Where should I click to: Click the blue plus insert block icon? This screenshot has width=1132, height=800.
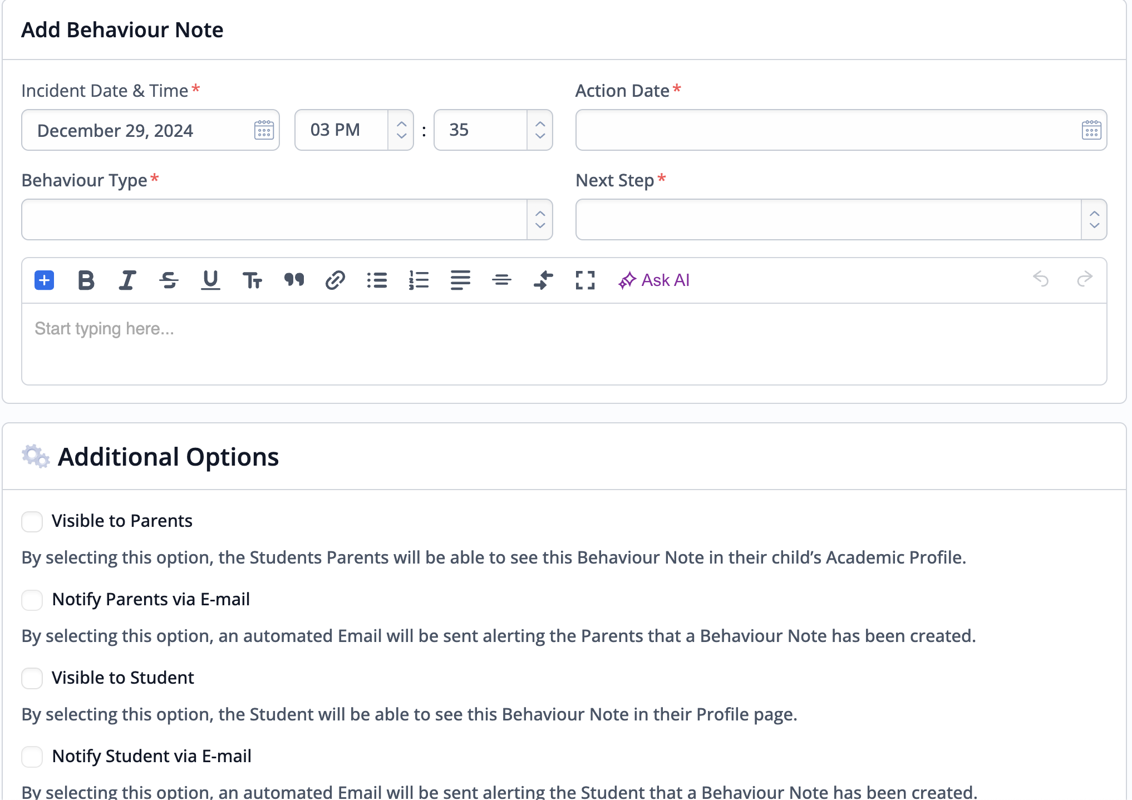(x=45, y=280)
